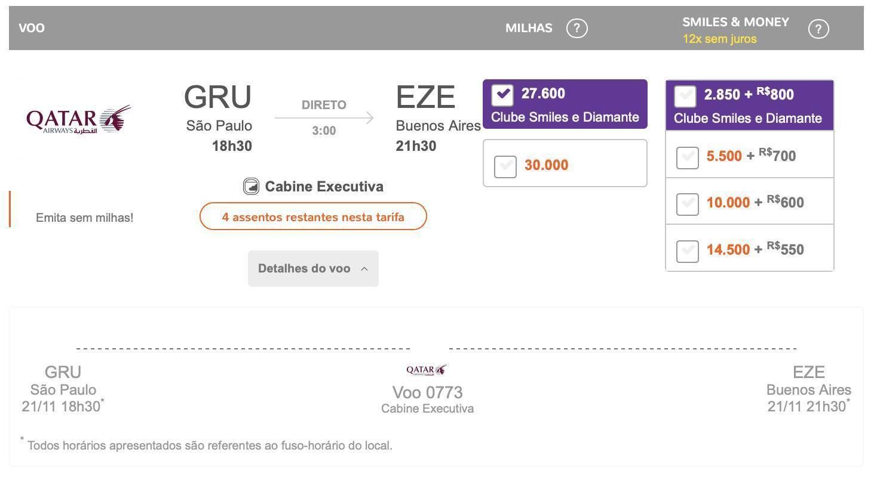The width and height of the screenshot is (877, 477).
Task: Click the 12x sem juros text
Action: point(720,39)
